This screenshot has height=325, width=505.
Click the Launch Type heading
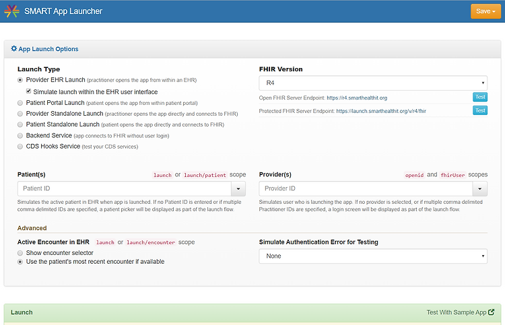pyautogui.click(x=38, y=69)
